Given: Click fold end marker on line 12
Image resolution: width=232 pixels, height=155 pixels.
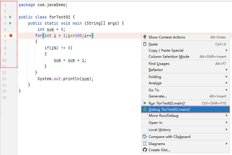Looking at the screenshot, I should (x=17, y=73).
